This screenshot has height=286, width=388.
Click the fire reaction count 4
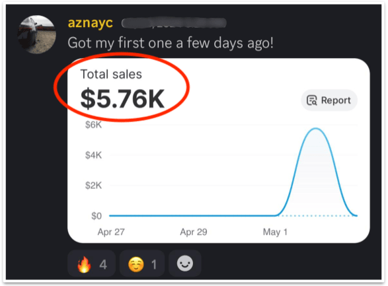(x=103, y=264)
